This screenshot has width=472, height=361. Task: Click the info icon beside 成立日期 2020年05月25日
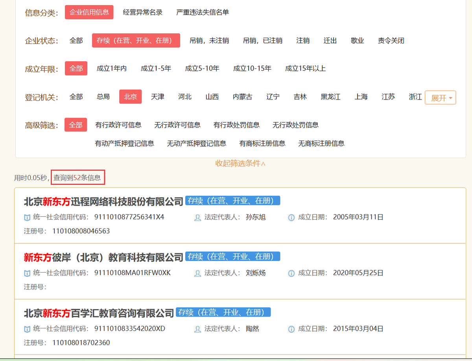click(291, 273)
